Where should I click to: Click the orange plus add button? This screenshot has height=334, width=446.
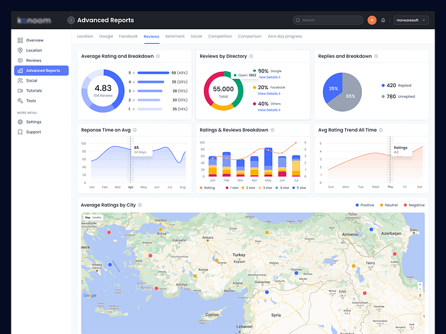tap(372, 20)
